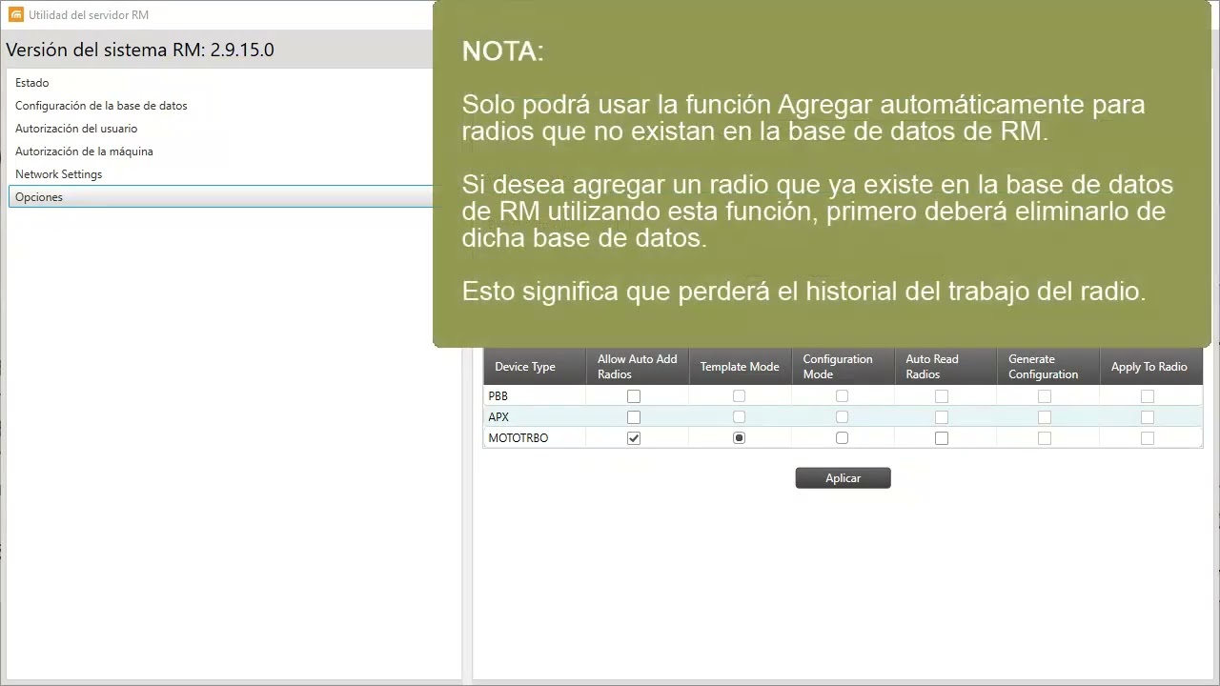Screen dimensions: 1220x686
Task: Click the Configuration Mode column header
Action: click(x=843, y=367)
